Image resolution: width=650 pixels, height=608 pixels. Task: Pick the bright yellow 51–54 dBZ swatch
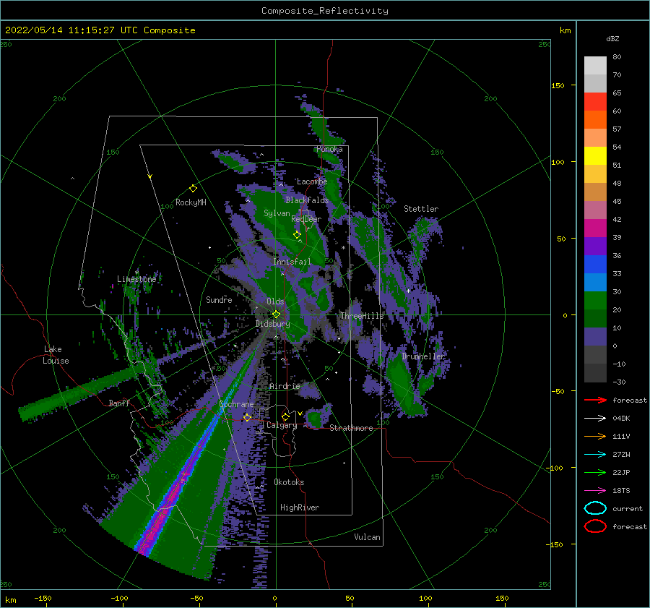tap(595, 155)
